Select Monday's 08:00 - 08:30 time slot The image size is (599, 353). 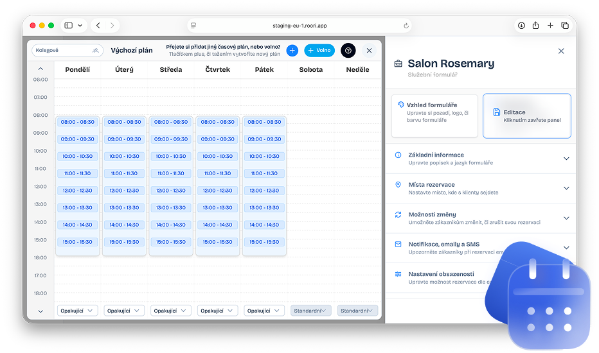77,122
